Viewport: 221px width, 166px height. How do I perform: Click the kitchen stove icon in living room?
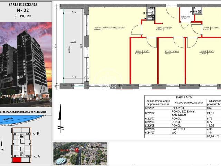[x=151, y=17]
